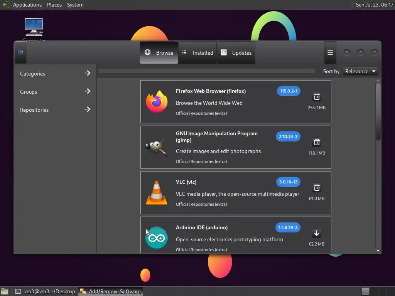The width and height of the screenshot is (395, 296).
Task: Click Arduino version badge 1:1.8.19-2
Action: click(x=288, y=227)
